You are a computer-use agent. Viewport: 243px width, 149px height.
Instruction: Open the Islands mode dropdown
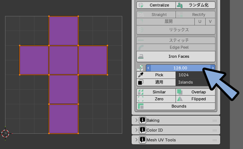(195, 82)
